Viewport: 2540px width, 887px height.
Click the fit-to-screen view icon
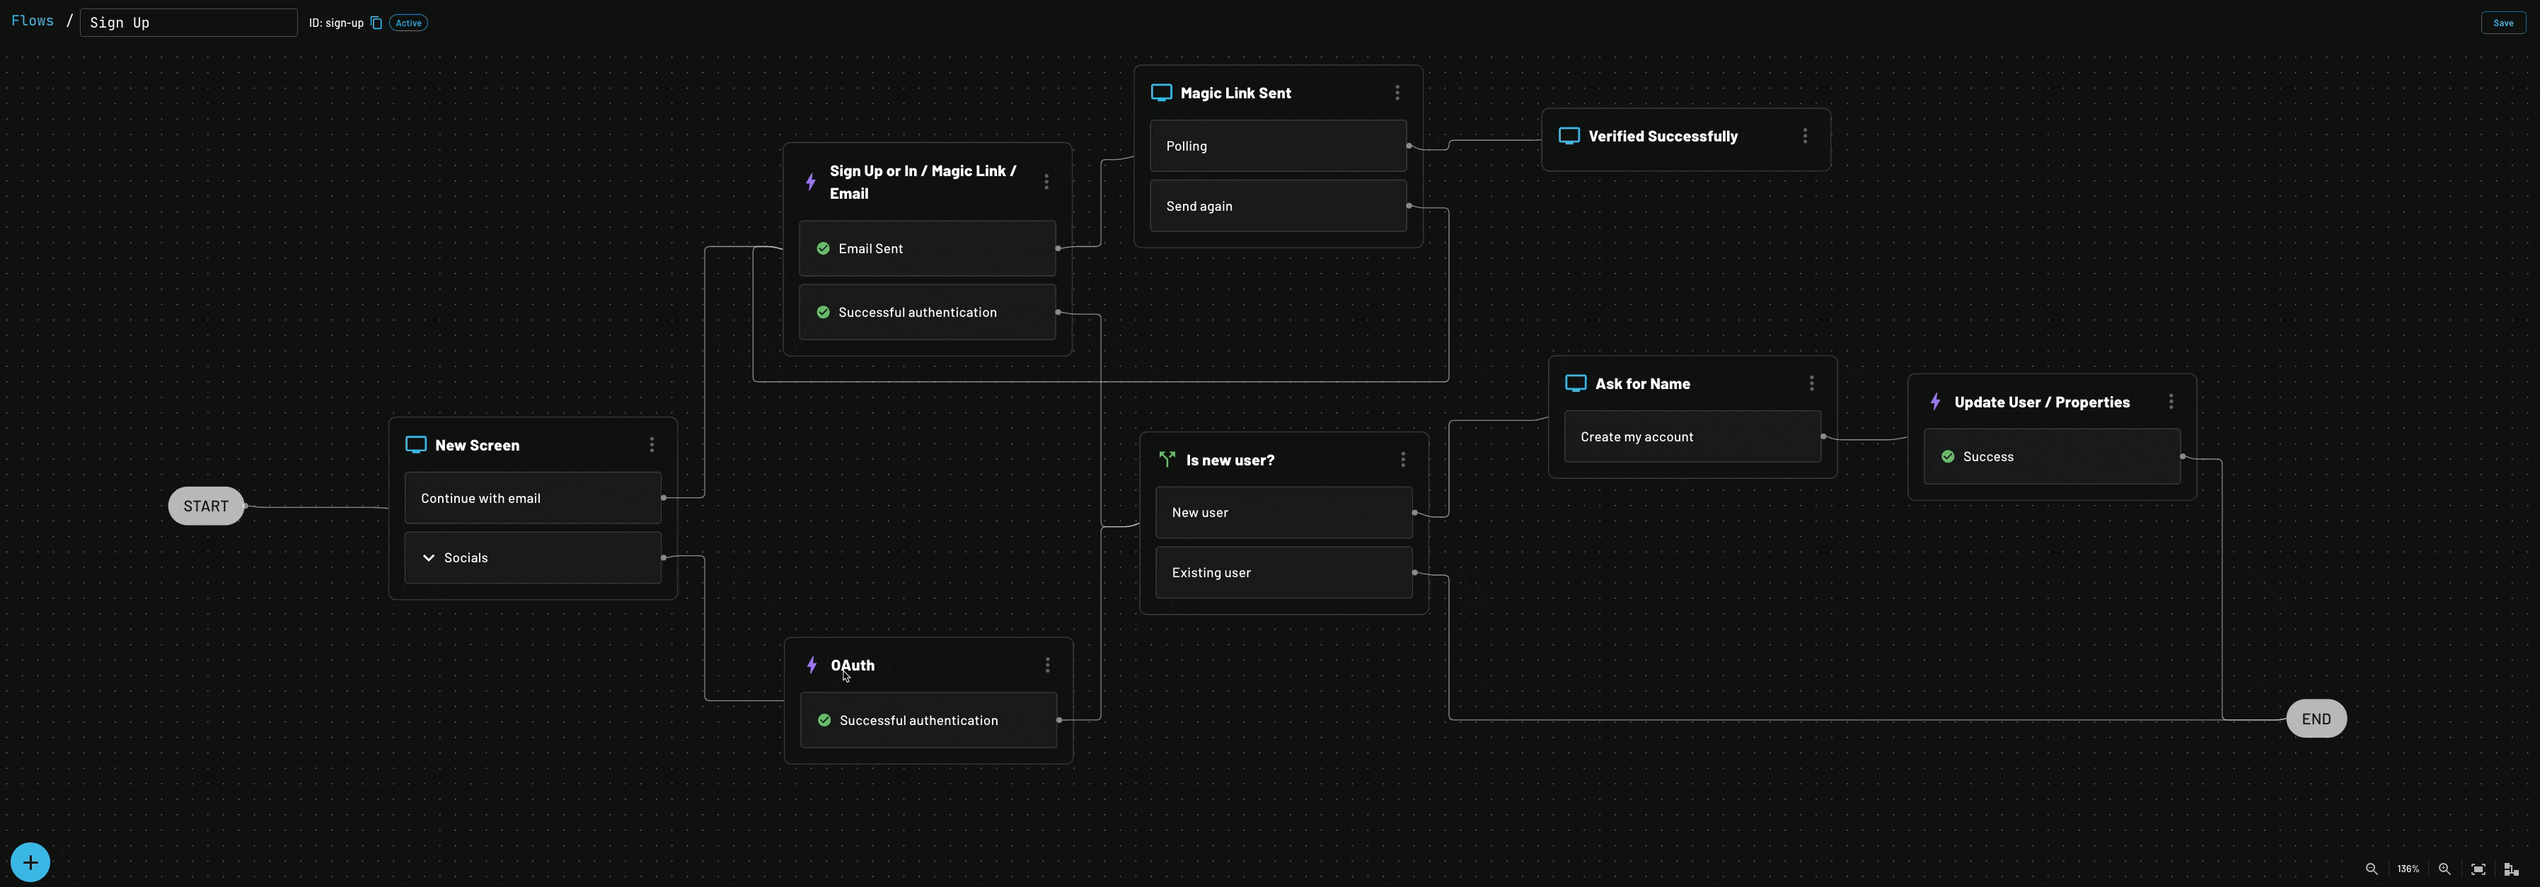click(x=2478, y=869)
